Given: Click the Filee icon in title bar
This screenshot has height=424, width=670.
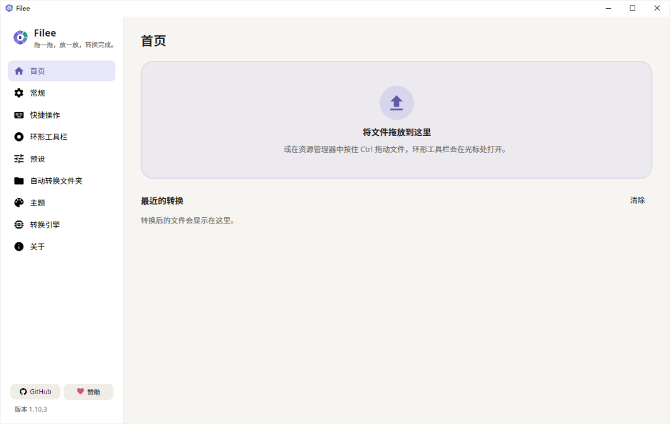Looking at the screenshot, I should 9,8.
